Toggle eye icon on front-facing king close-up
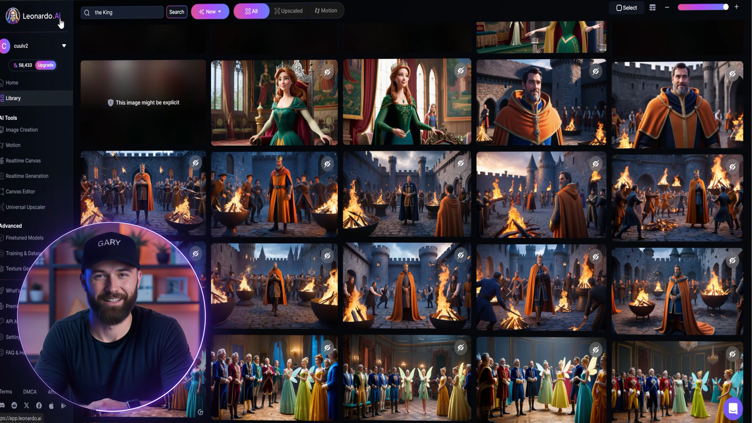Image resolution: width=752 pixels, height=423 pixels. point(732,74)
